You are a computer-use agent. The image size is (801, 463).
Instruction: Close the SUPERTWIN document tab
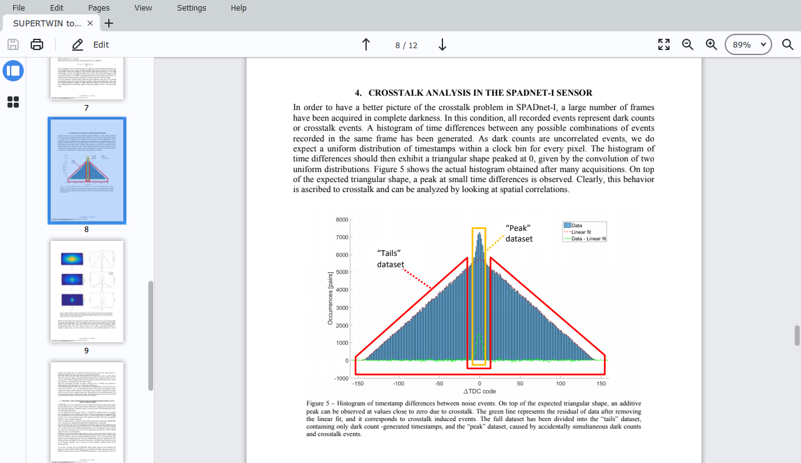(90, 23)
